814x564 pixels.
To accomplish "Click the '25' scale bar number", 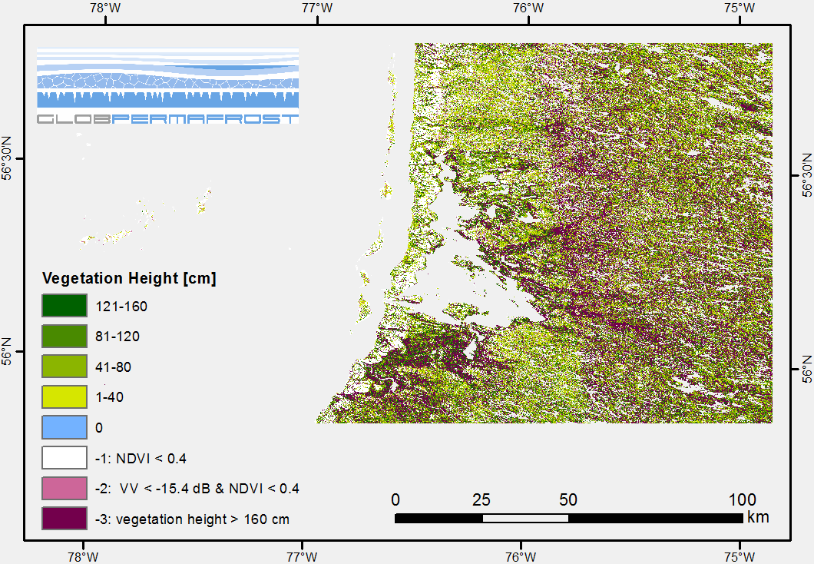I will pyautogui.click(x=481, y=499).
